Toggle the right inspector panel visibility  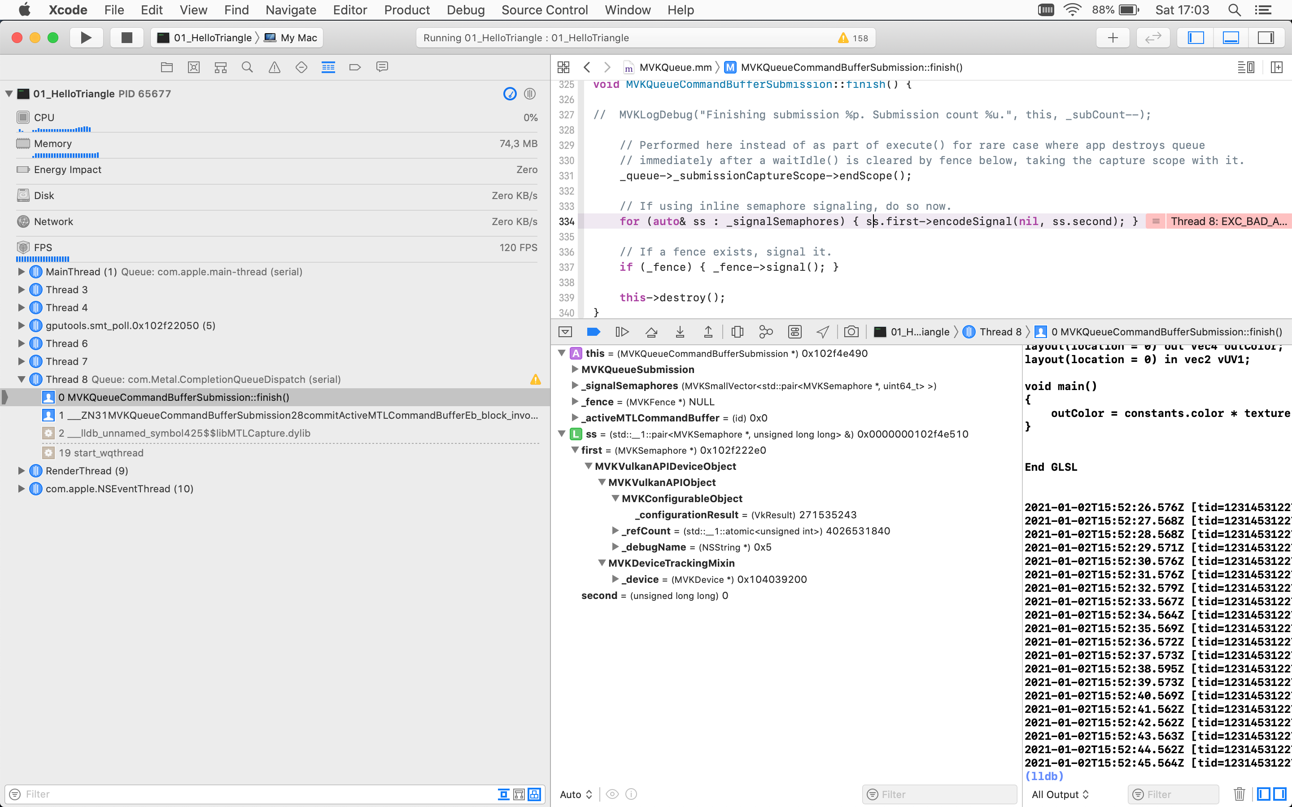(1266, 37)
